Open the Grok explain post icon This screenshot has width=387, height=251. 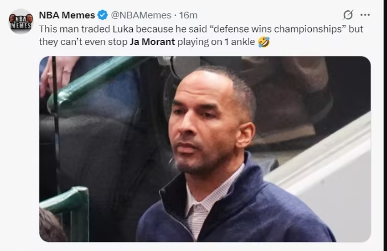pos(347,15)
